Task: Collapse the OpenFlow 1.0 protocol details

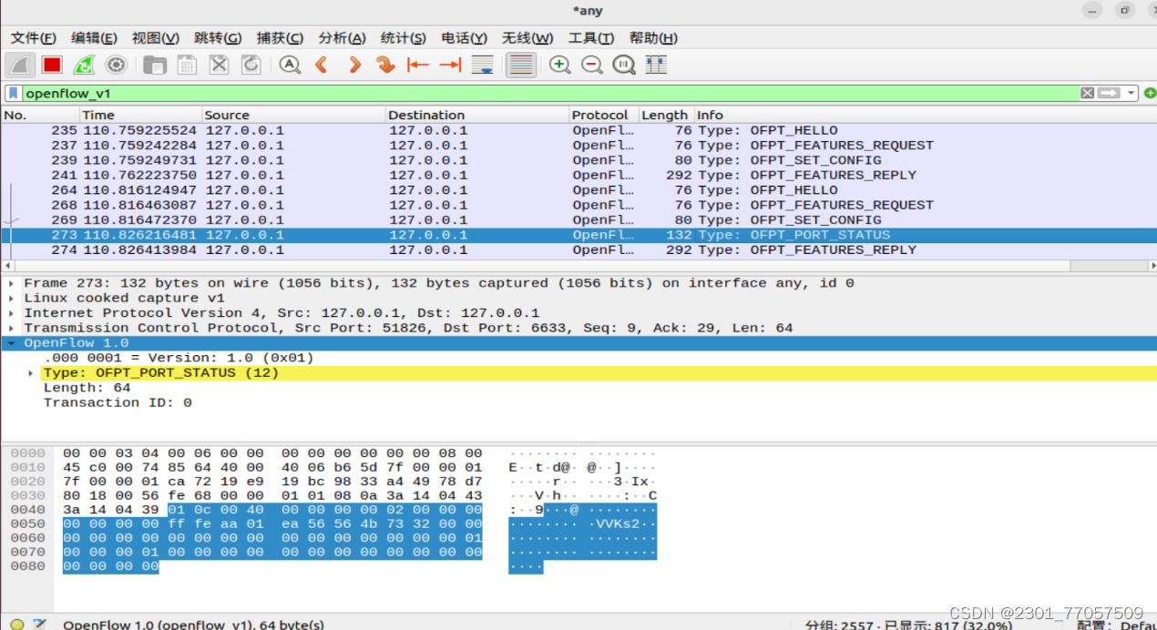Action: pyautogui.click(x=11, y=343)
